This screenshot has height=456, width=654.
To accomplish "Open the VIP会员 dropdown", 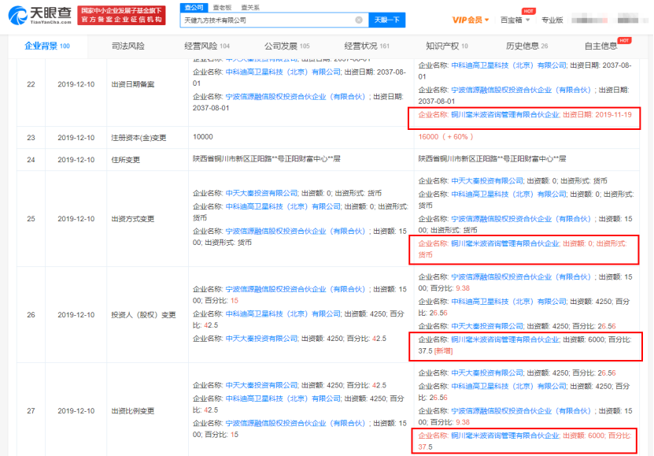I will [470, 20].
